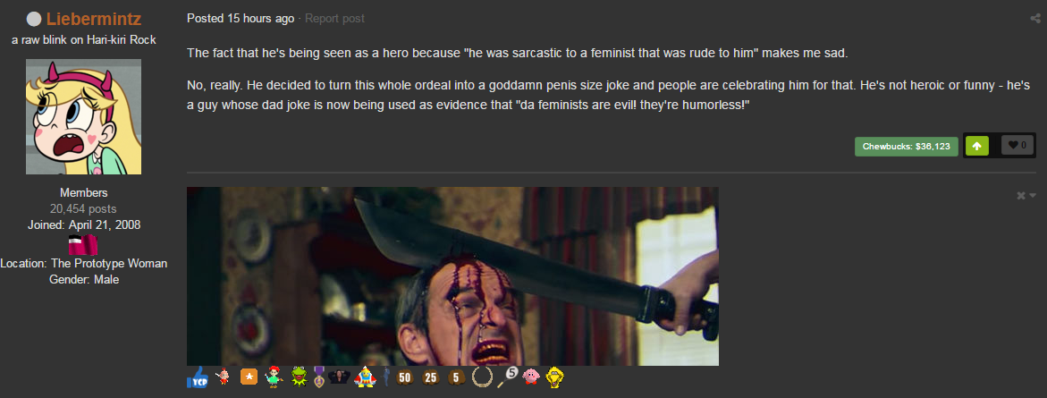Click the YCP thumbs-up badge
1047x398 pixels.
197,377
